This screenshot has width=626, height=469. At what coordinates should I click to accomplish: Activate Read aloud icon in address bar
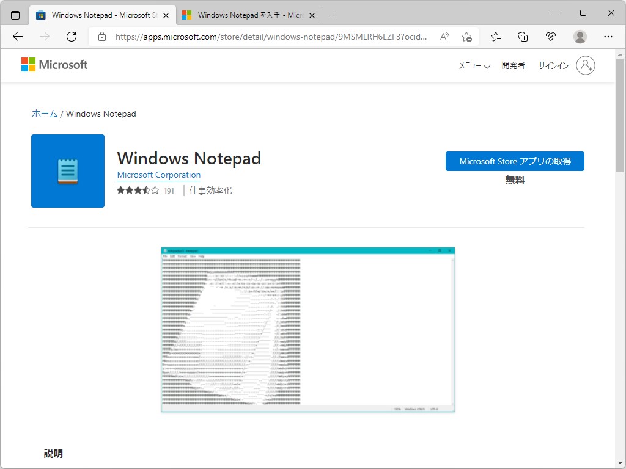click(444, 37)
